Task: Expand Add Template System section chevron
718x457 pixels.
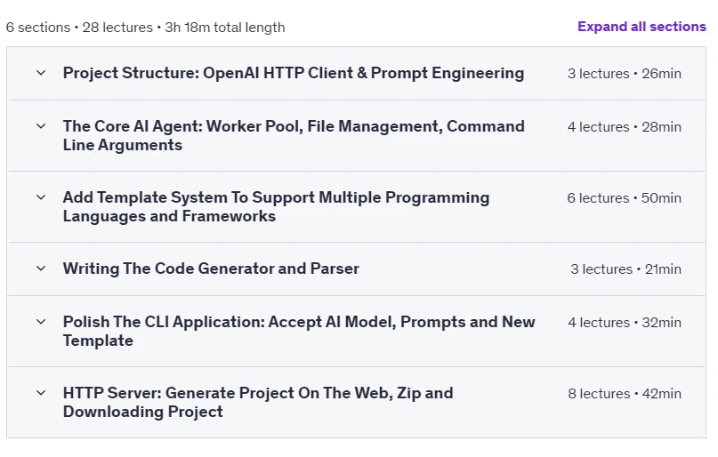Action: tap(41, 197)
